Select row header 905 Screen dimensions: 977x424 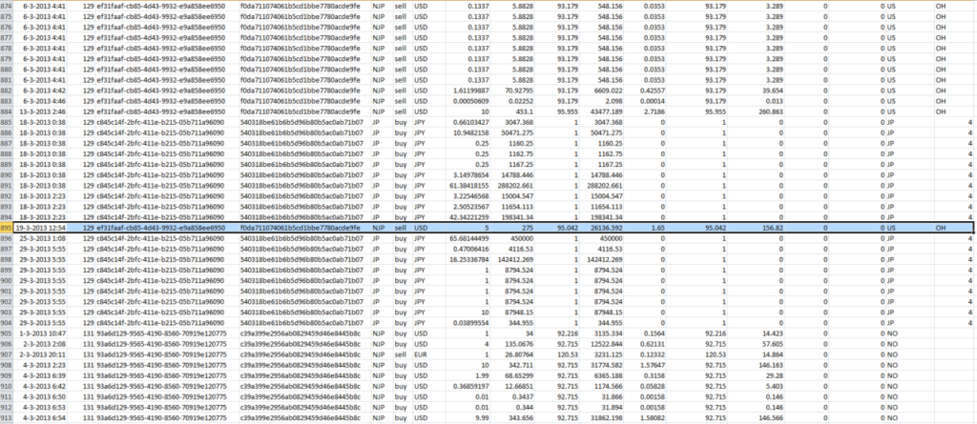7,335
